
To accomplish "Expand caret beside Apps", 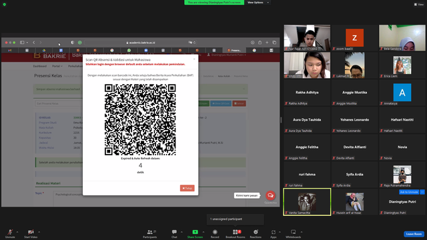I will 280,232.
